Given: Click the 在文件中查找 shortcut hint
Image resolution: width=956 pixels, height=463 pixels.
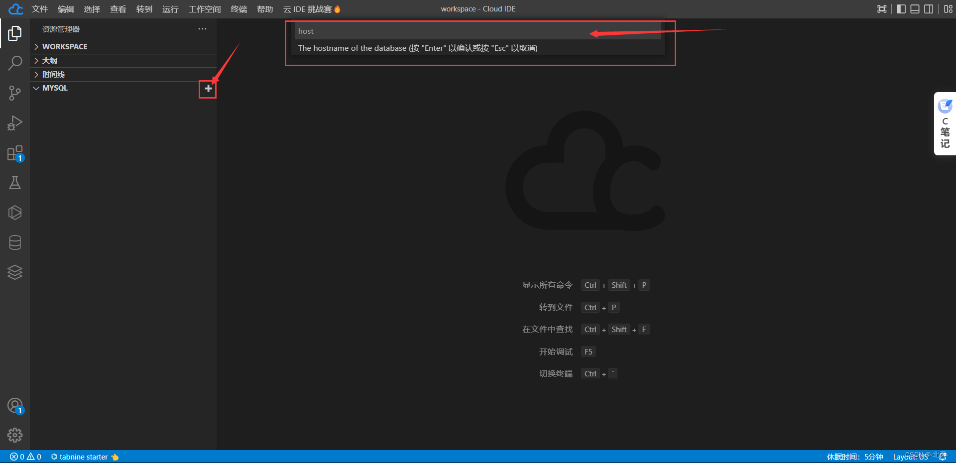Looking at the screenshot, I should (x=547, y=330).
